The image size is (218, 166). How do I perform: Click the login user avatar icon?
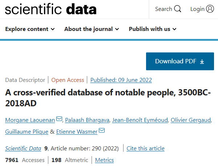[x=210, y=9]
